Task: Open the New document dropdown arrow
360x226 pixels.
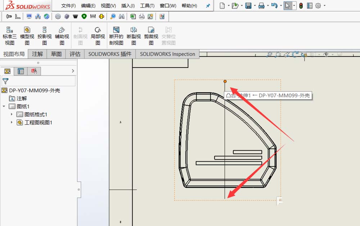Action: [x=229, y=5]
